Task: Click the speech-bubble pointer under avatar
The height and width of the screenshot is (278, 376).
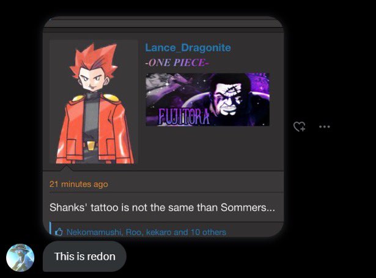Action: pyautogui.click(x=65, y=168)
